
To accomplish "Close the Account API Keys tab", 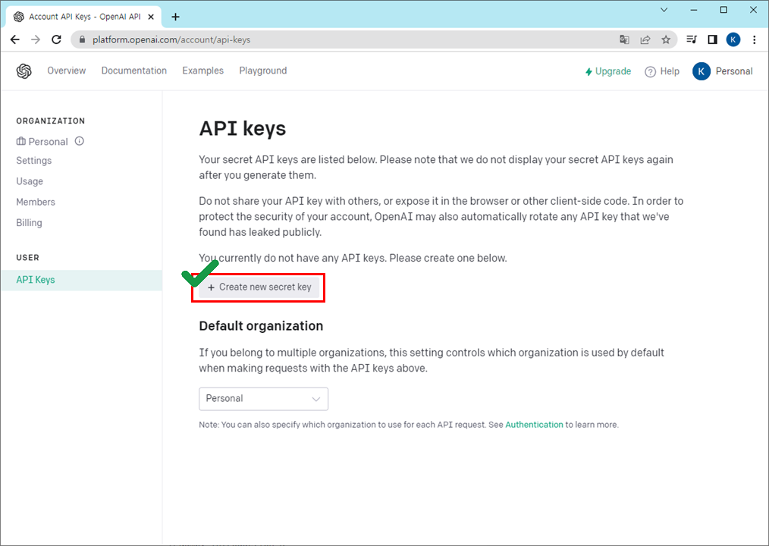I will [x=151, y=17].
